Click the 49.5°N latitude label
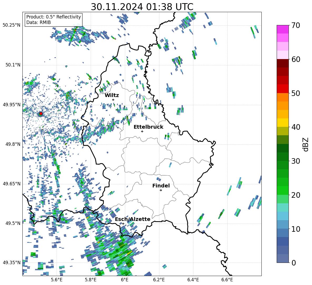 13,223
